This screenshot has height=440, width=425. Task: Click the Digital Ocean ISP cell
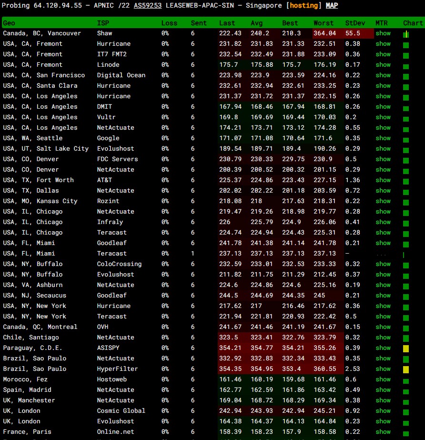[121, 75]
